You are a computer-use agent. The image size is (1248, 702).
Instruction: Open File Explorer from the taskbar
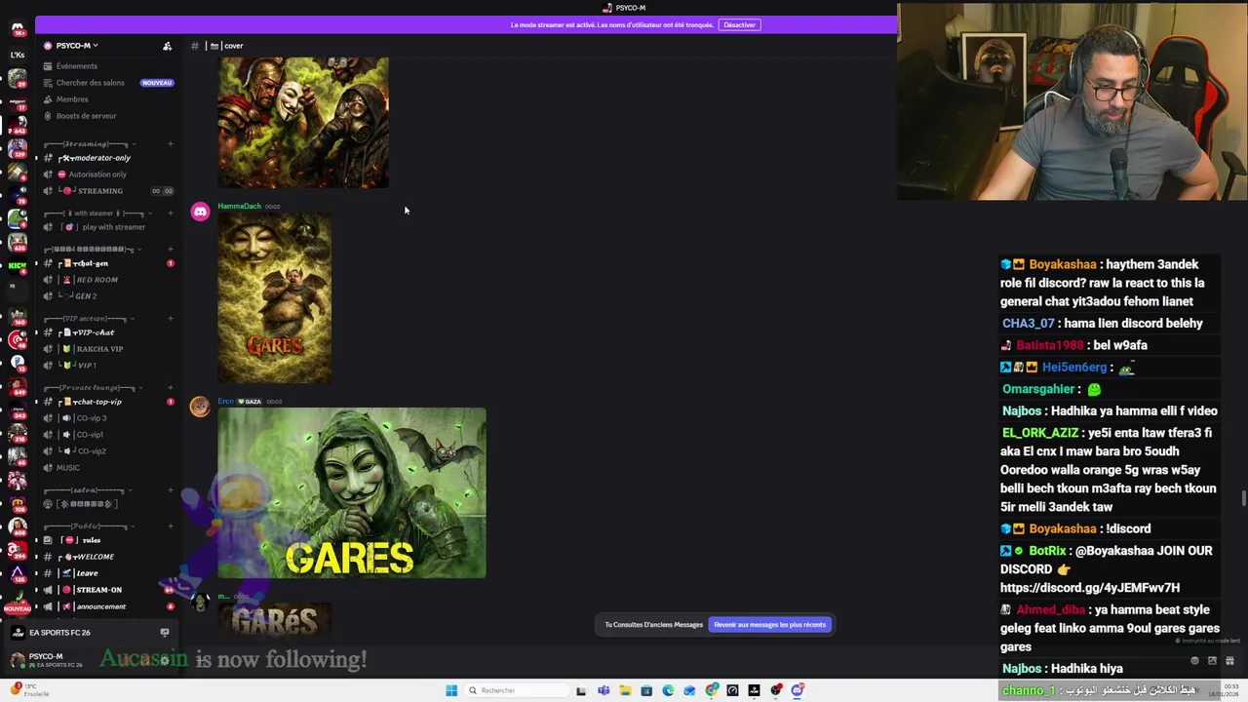tap(625, 690)
